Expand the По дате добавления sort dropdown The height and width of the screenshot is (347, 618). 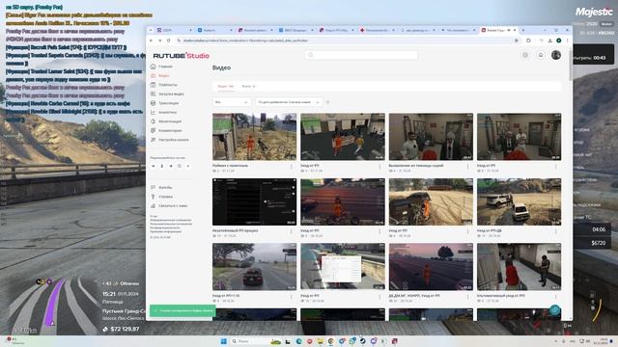[x=289, y=102]
